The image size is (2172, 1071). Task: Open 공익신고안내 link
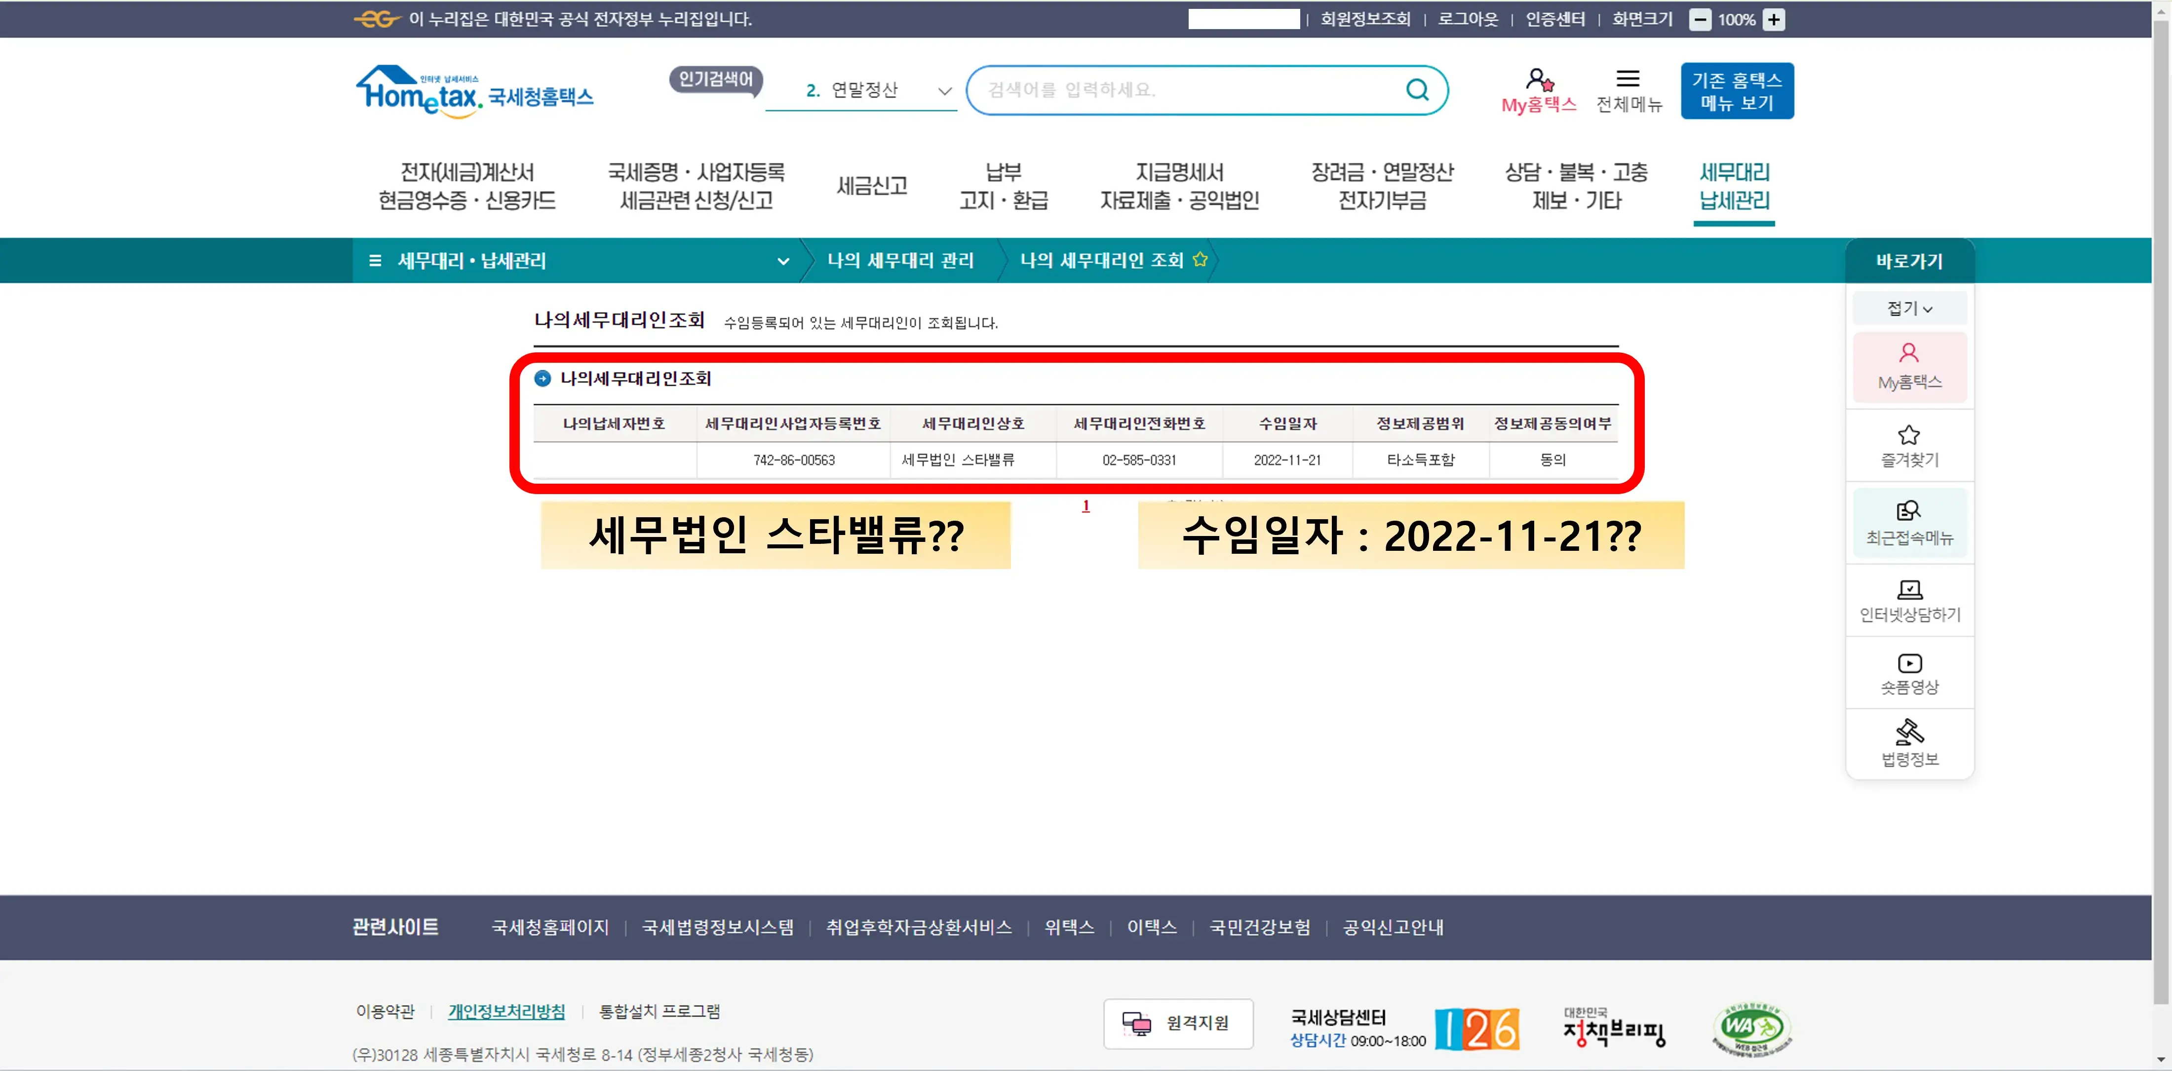click(x=1393, y=927)
